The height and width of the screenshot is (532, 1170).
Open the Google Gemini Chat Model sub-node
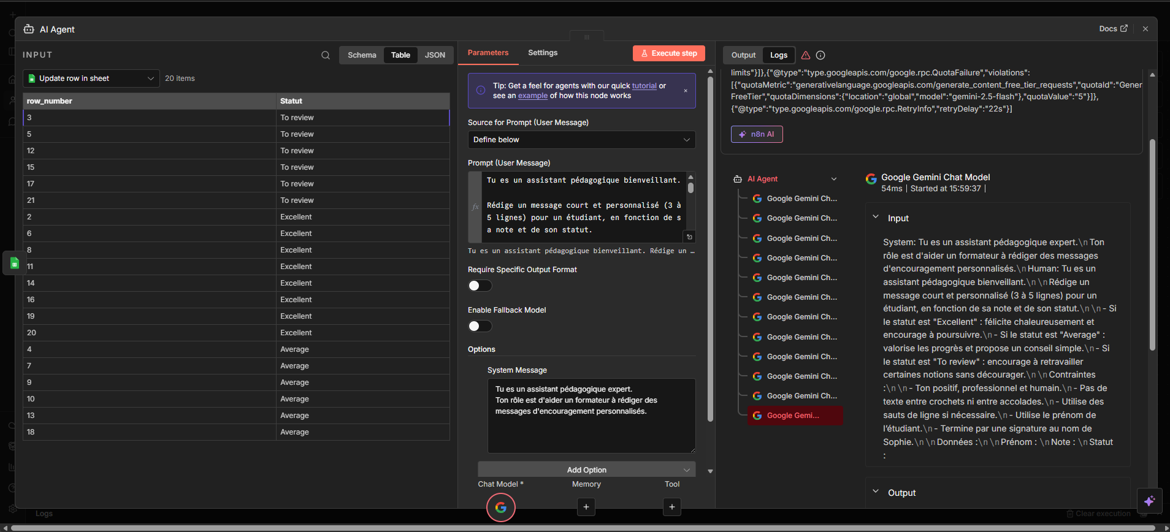click(500, 507)
